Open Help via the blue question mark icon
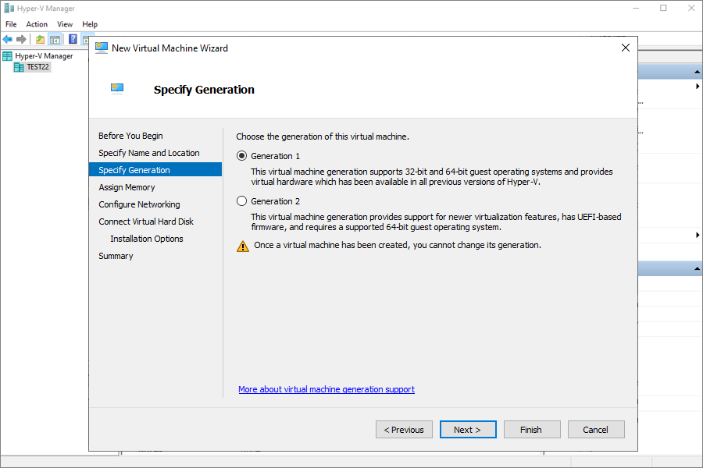 click(73, 40)
